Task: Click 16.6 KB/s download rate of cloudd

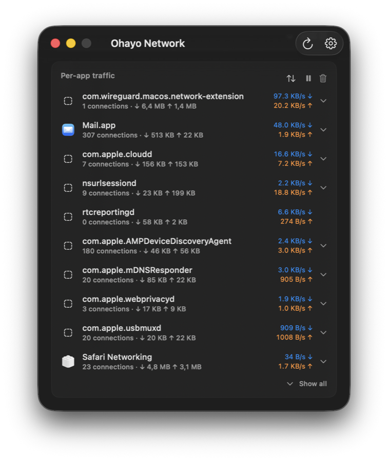Action: click(x=293, y=154)
